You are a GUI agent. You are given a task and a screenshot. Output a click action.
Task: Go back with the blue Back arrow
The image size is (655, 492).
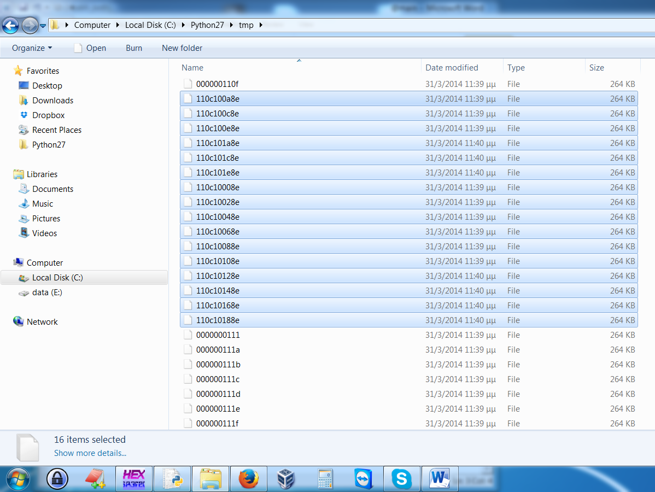pos(10,26)
